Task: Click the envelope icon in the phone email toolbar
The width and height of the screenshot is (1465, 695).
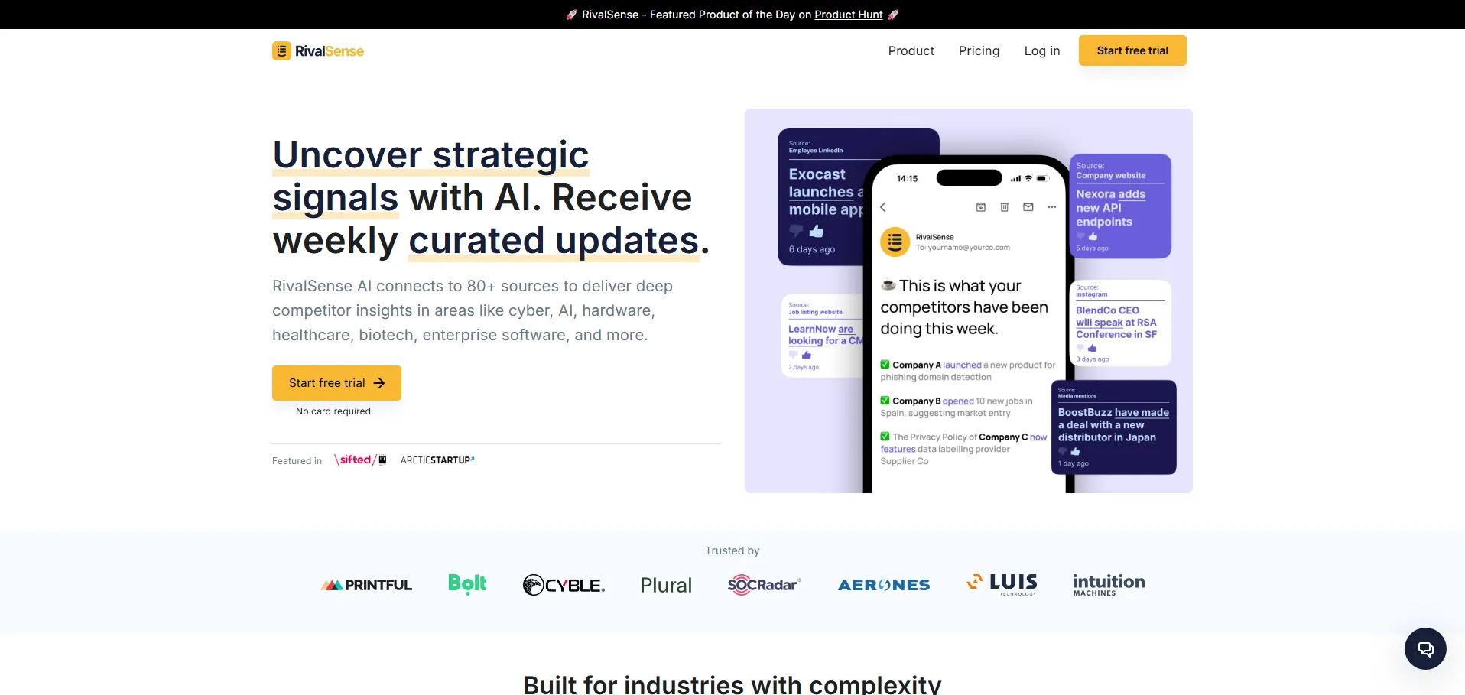Action: click(x=1028, y=207)
